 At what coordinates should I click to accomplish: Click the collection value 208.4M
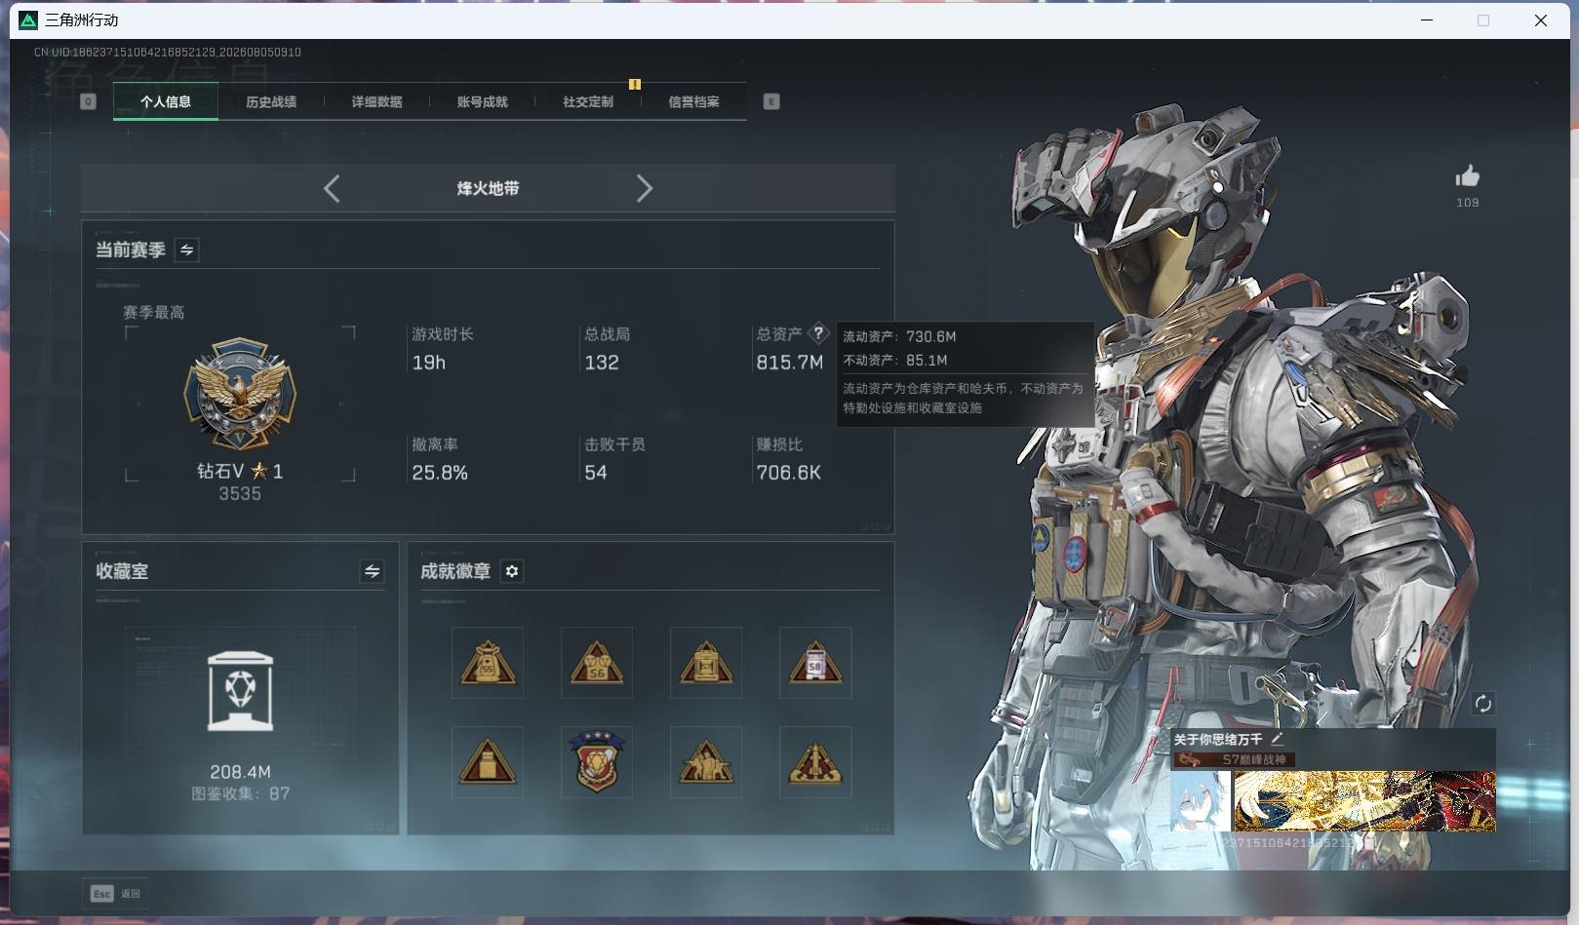coord(240,772)
